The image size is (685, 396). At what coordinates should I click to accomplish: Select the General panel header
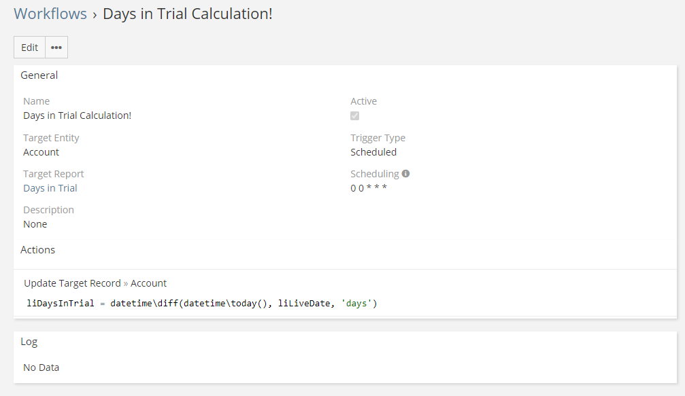pyautogui.click(x=39, y=75)
